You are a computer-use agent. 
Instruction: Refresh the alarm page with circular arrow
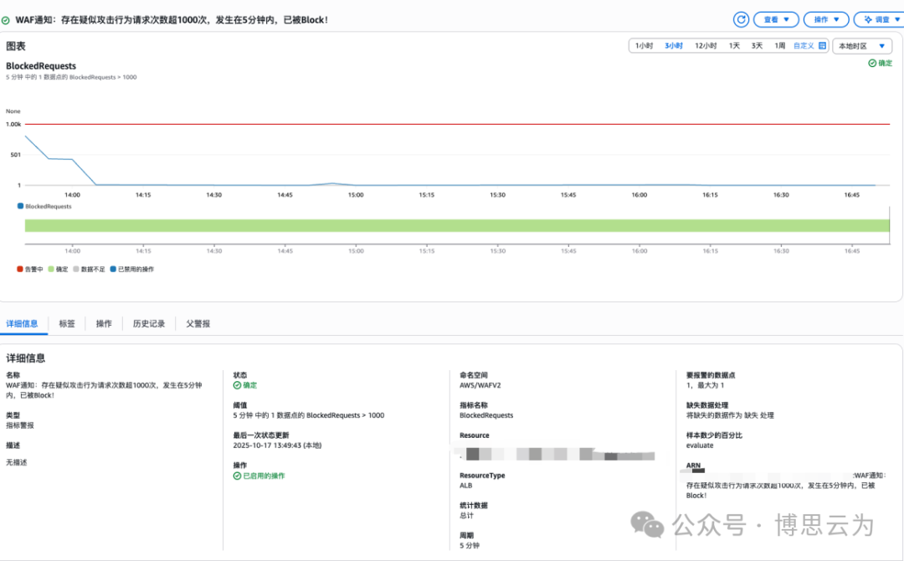click(x=741, y=19)
